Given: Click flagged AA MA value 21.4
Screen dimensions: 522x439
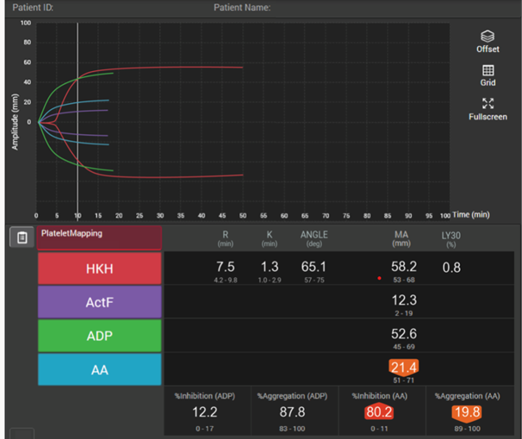Looking at the screenshot, I should click(403, 367).
